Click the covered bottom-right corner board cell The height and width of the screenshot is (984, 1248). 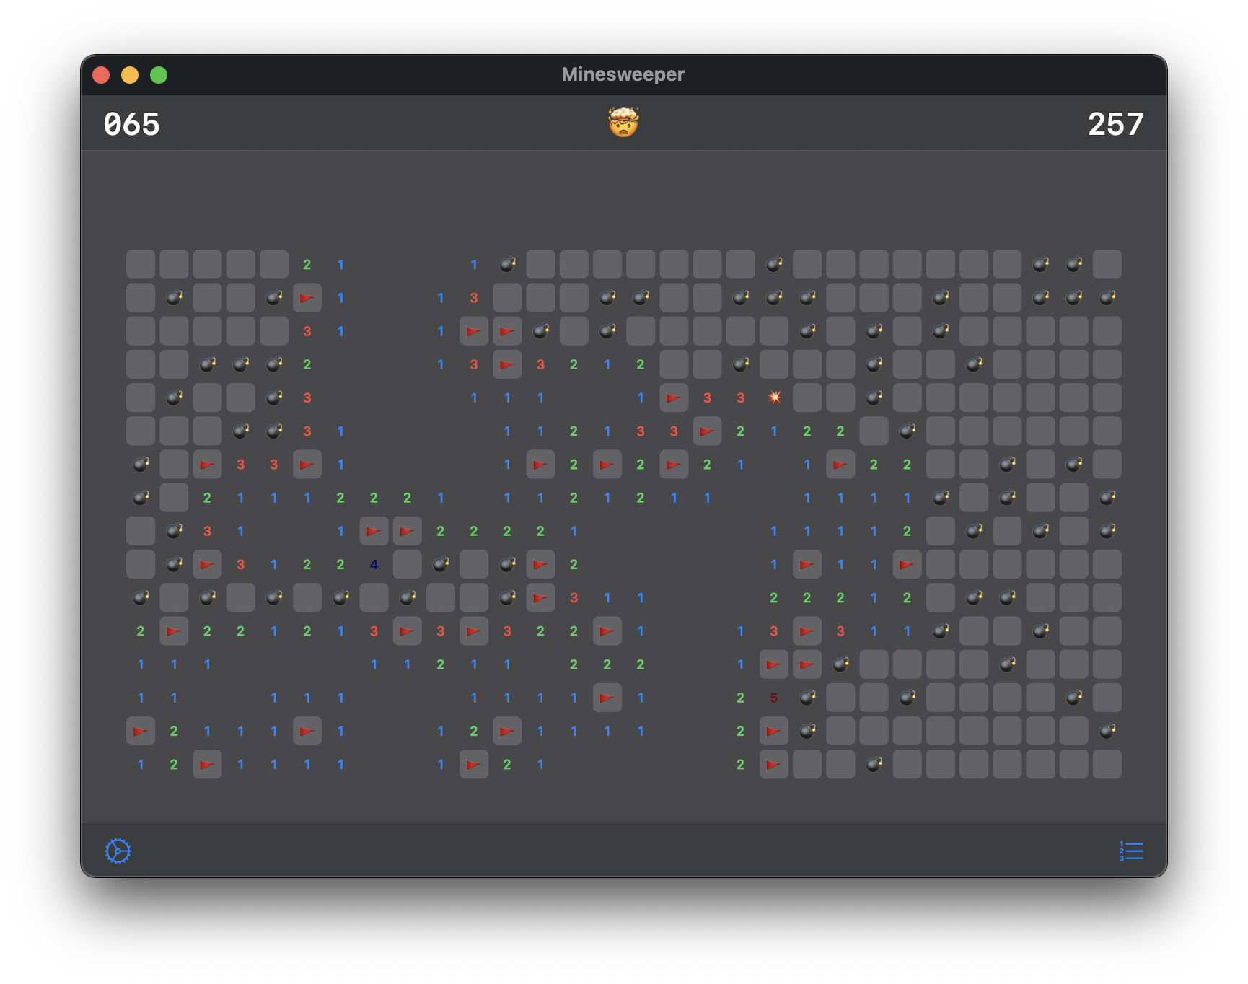[x=1107, y=765]
